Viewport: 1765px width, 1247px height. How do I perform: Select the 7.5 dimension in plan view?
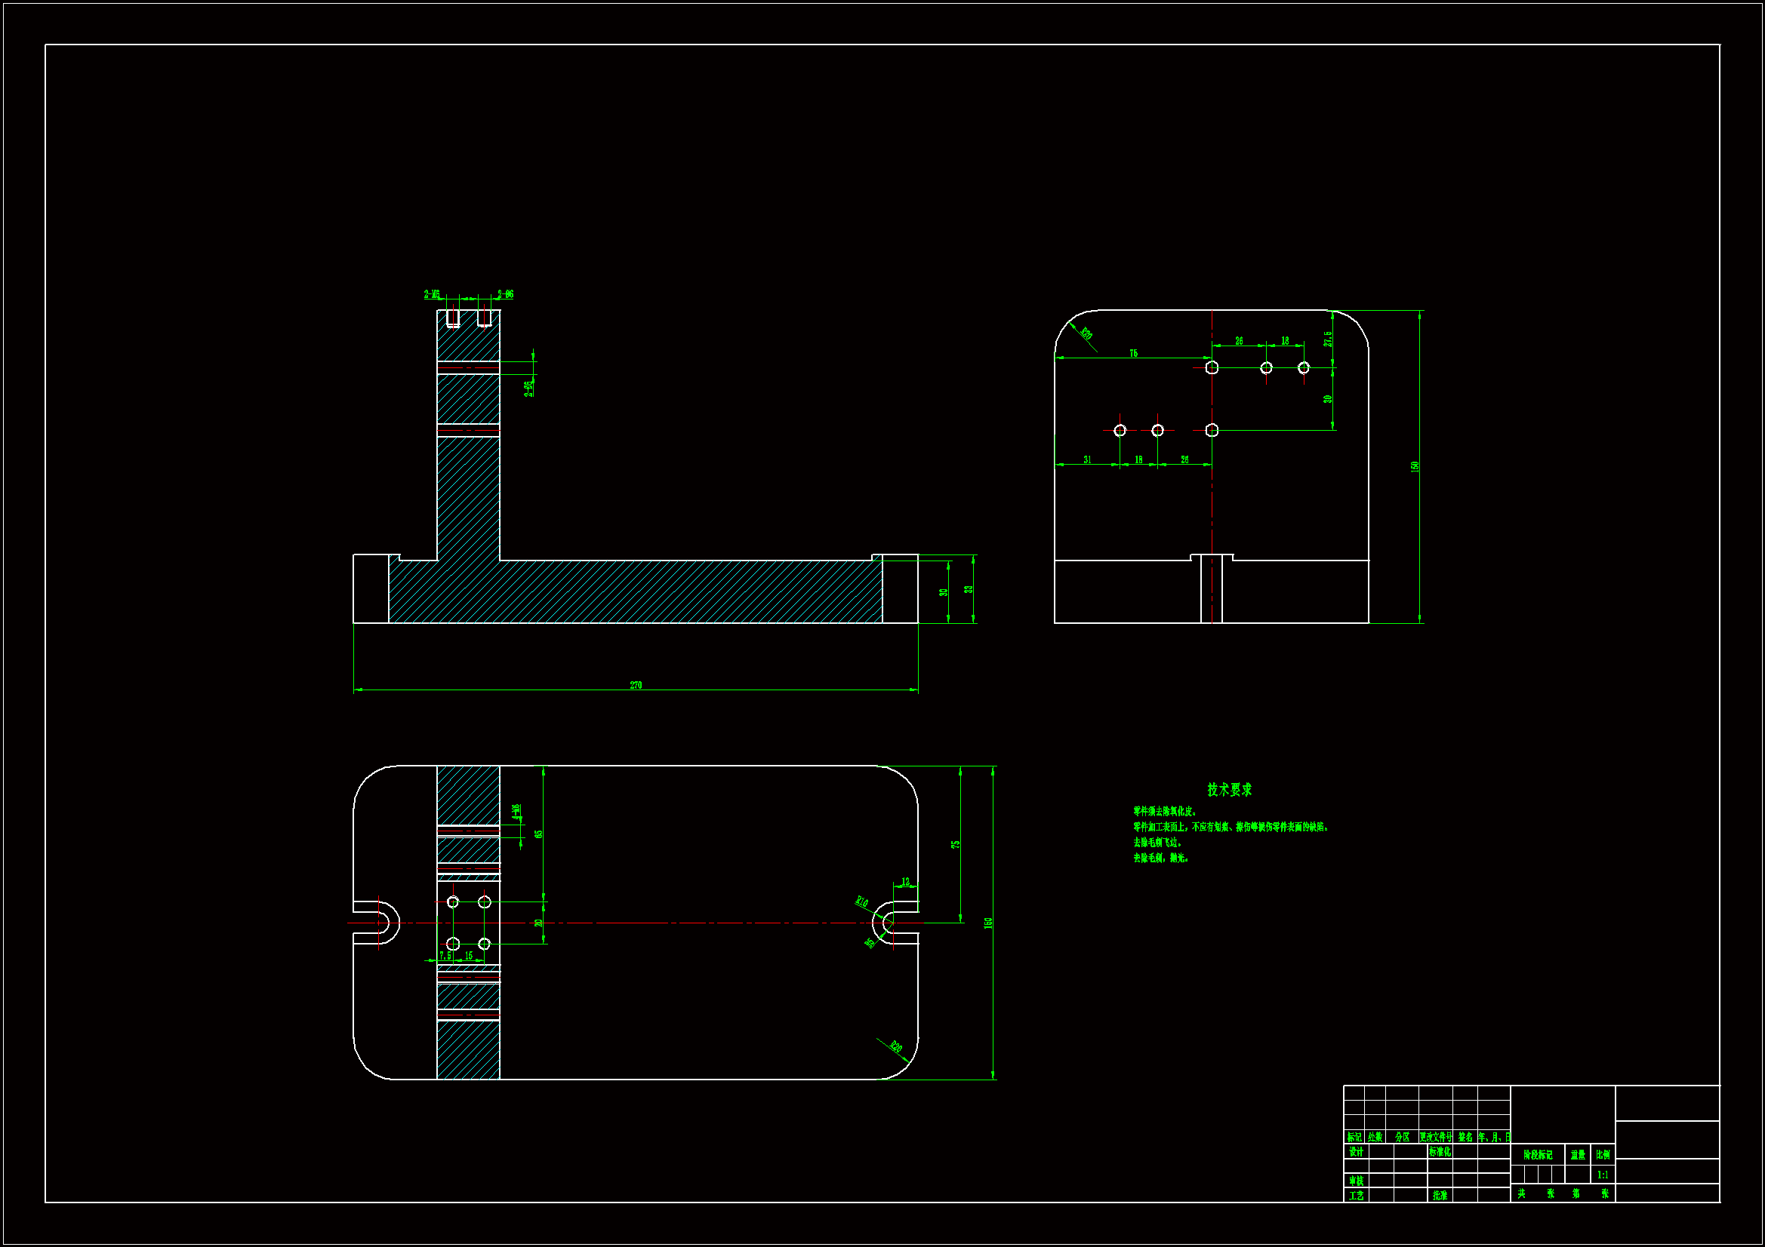(x=445, y=956)
